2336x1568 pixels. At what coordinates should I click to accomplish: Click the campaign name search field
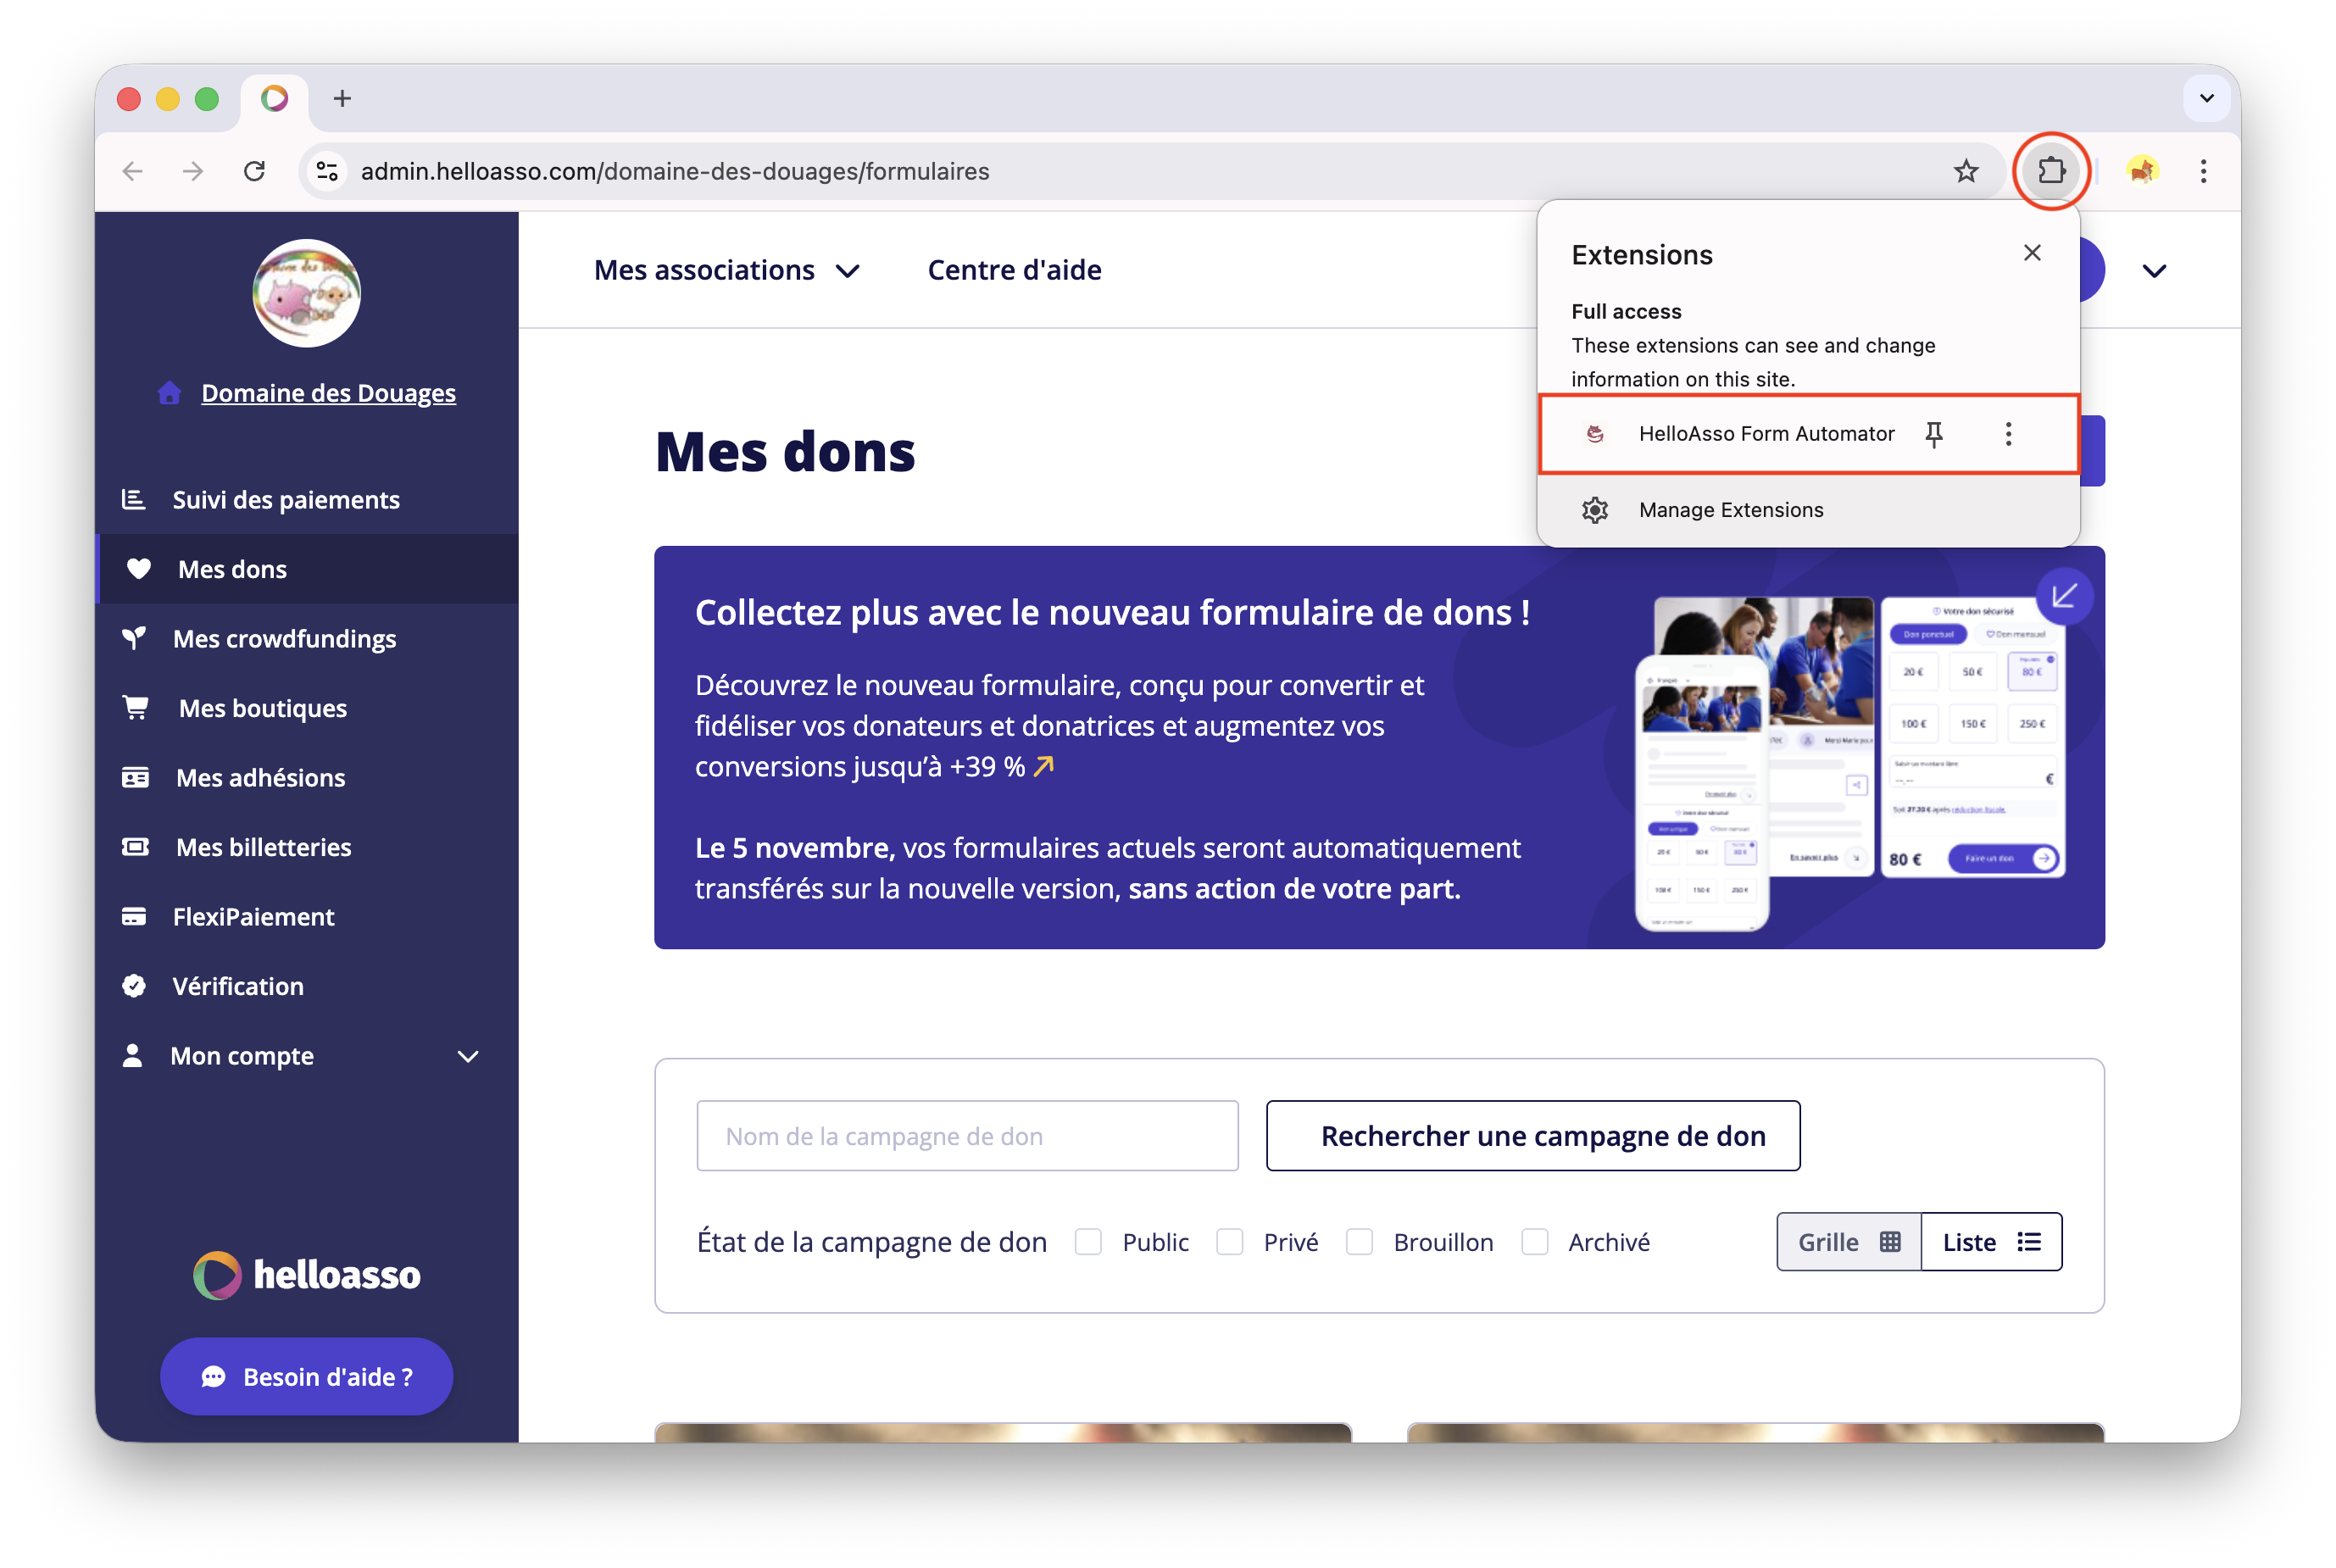[x=967, y=1136]
